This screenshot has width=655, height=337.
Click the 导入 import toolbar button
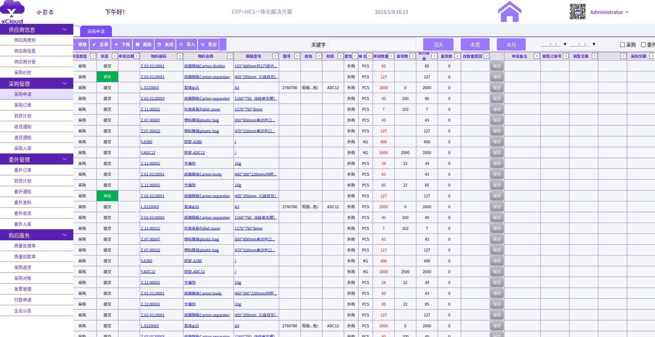click(x=187, y=44)
